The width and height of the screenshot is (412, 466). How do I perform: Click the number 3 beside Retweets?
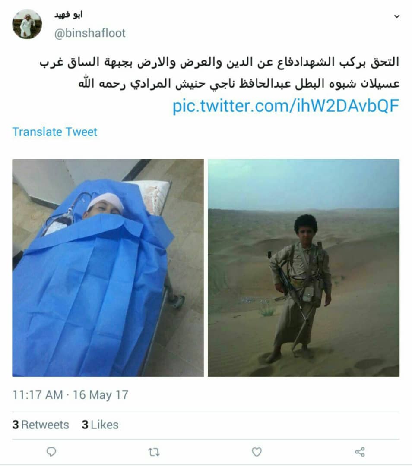[16, 425]
